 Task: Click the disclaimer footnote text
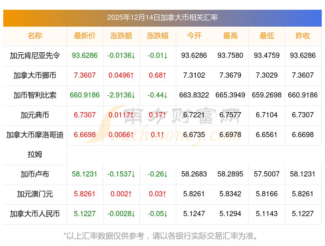pyautogui.click(x=162, y=236)
